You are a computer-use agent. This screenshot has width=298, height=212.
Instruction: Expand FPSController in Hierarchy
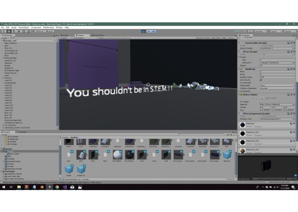pos(3,58)
